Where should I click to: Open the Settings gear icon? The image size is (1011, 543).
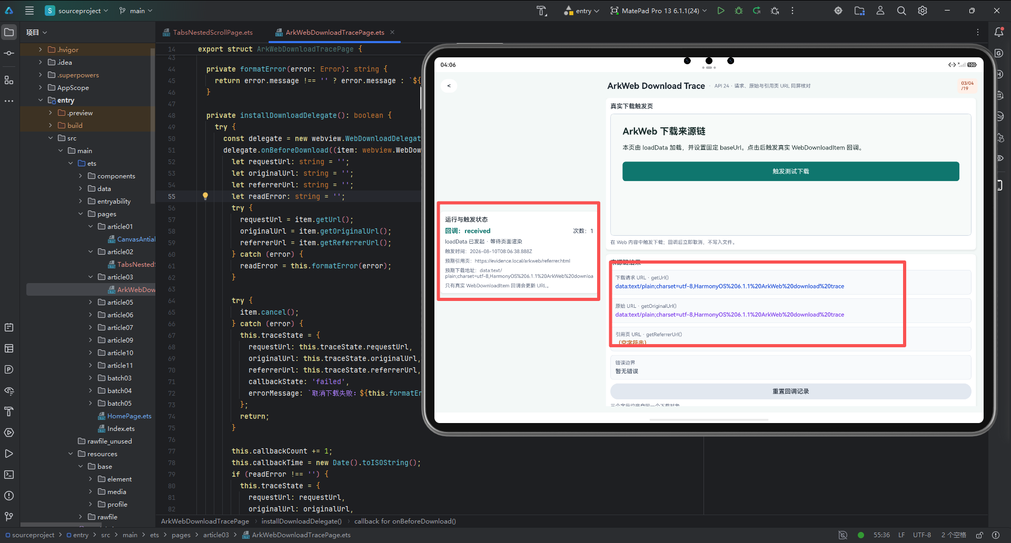coord(923,11)
